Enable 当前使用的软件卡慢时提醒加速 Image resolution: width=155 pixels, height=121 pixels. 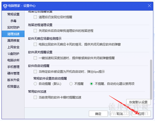pyautogui.click(x=35, y=97)
